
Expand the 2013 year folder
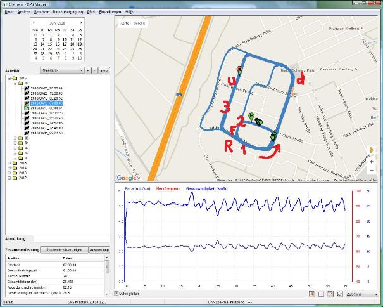click(x=9, y=173)
